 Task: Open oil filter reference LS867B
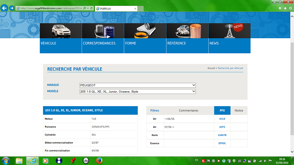coord(222,135)
